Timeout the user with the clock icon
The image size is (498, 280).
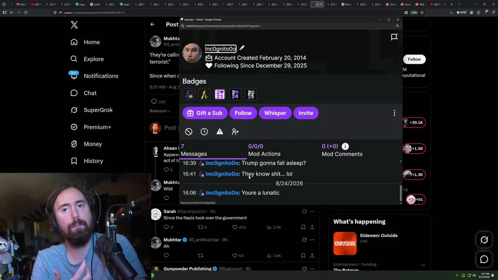click(204, 132)
